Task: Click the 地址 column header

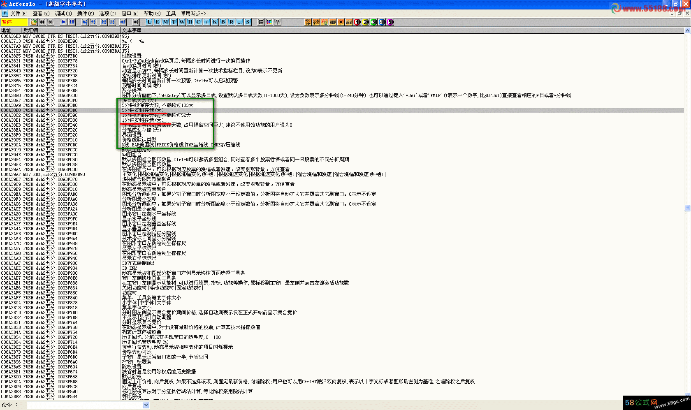Action: (11, 30)
